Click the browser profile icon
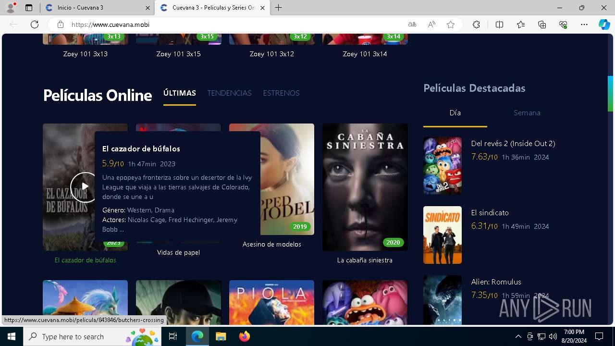615x346 pixels. 11,8
